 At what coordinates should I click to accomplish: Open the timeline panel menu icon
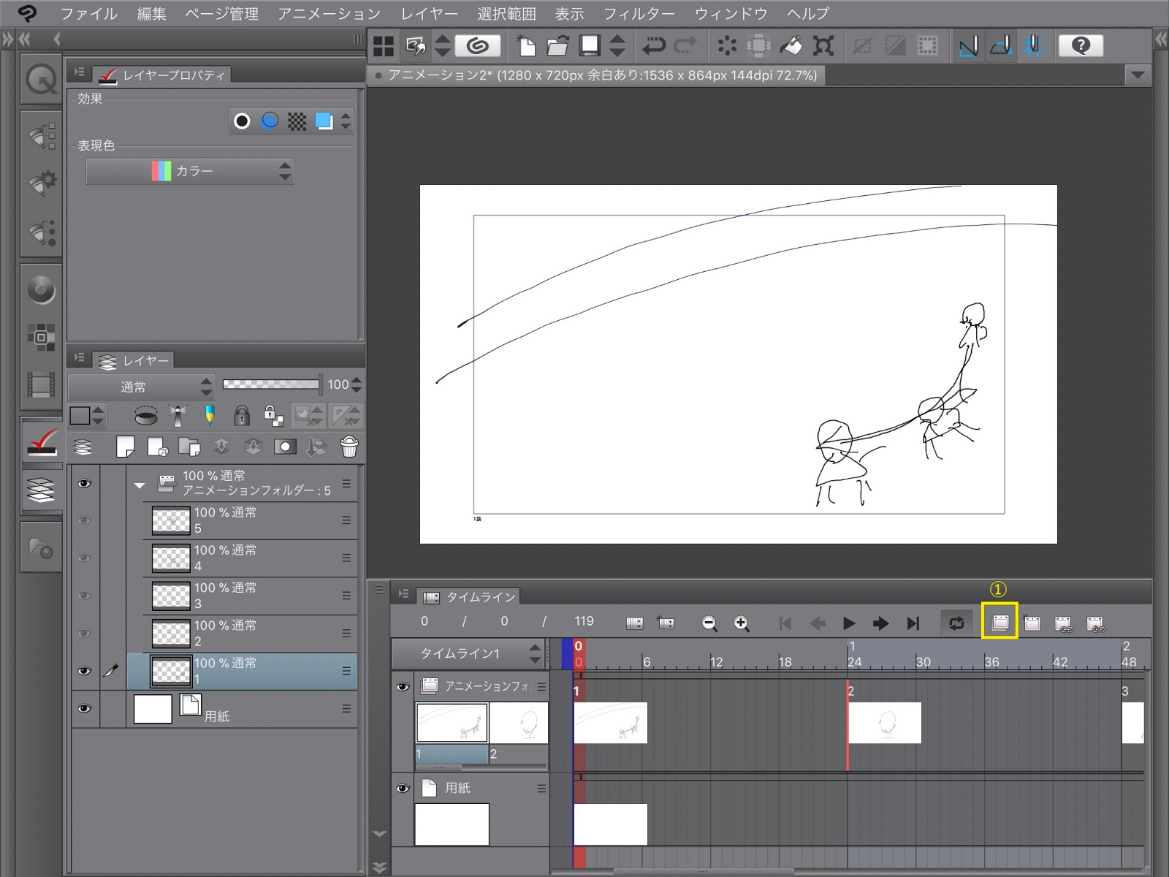[403, 594]
